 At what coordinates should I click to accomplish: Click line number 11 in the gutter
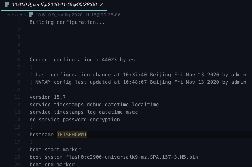coord(17,97)
